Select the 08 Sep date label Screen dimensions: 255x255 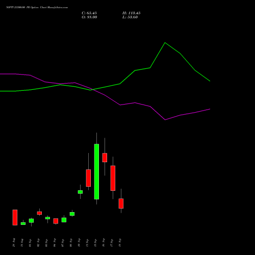tap(71, 243)
